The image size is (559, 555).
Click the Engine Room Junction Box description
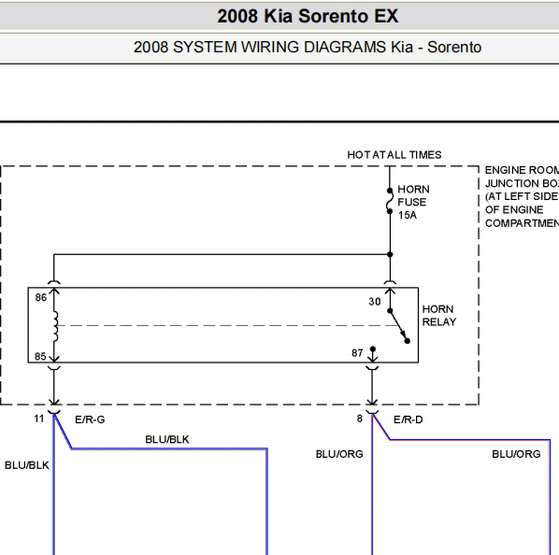(522, 196)
